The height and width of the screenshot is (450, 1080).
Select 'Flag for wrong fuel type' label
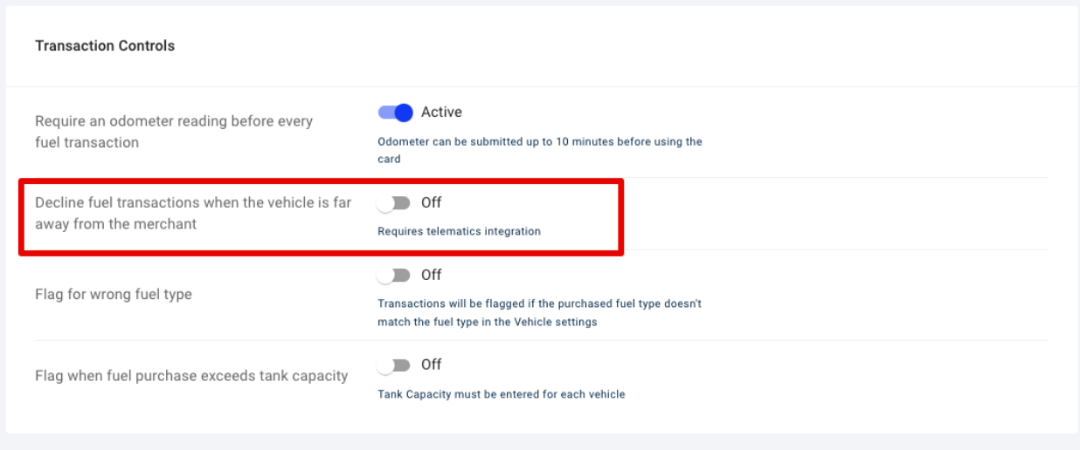(114, 295)
